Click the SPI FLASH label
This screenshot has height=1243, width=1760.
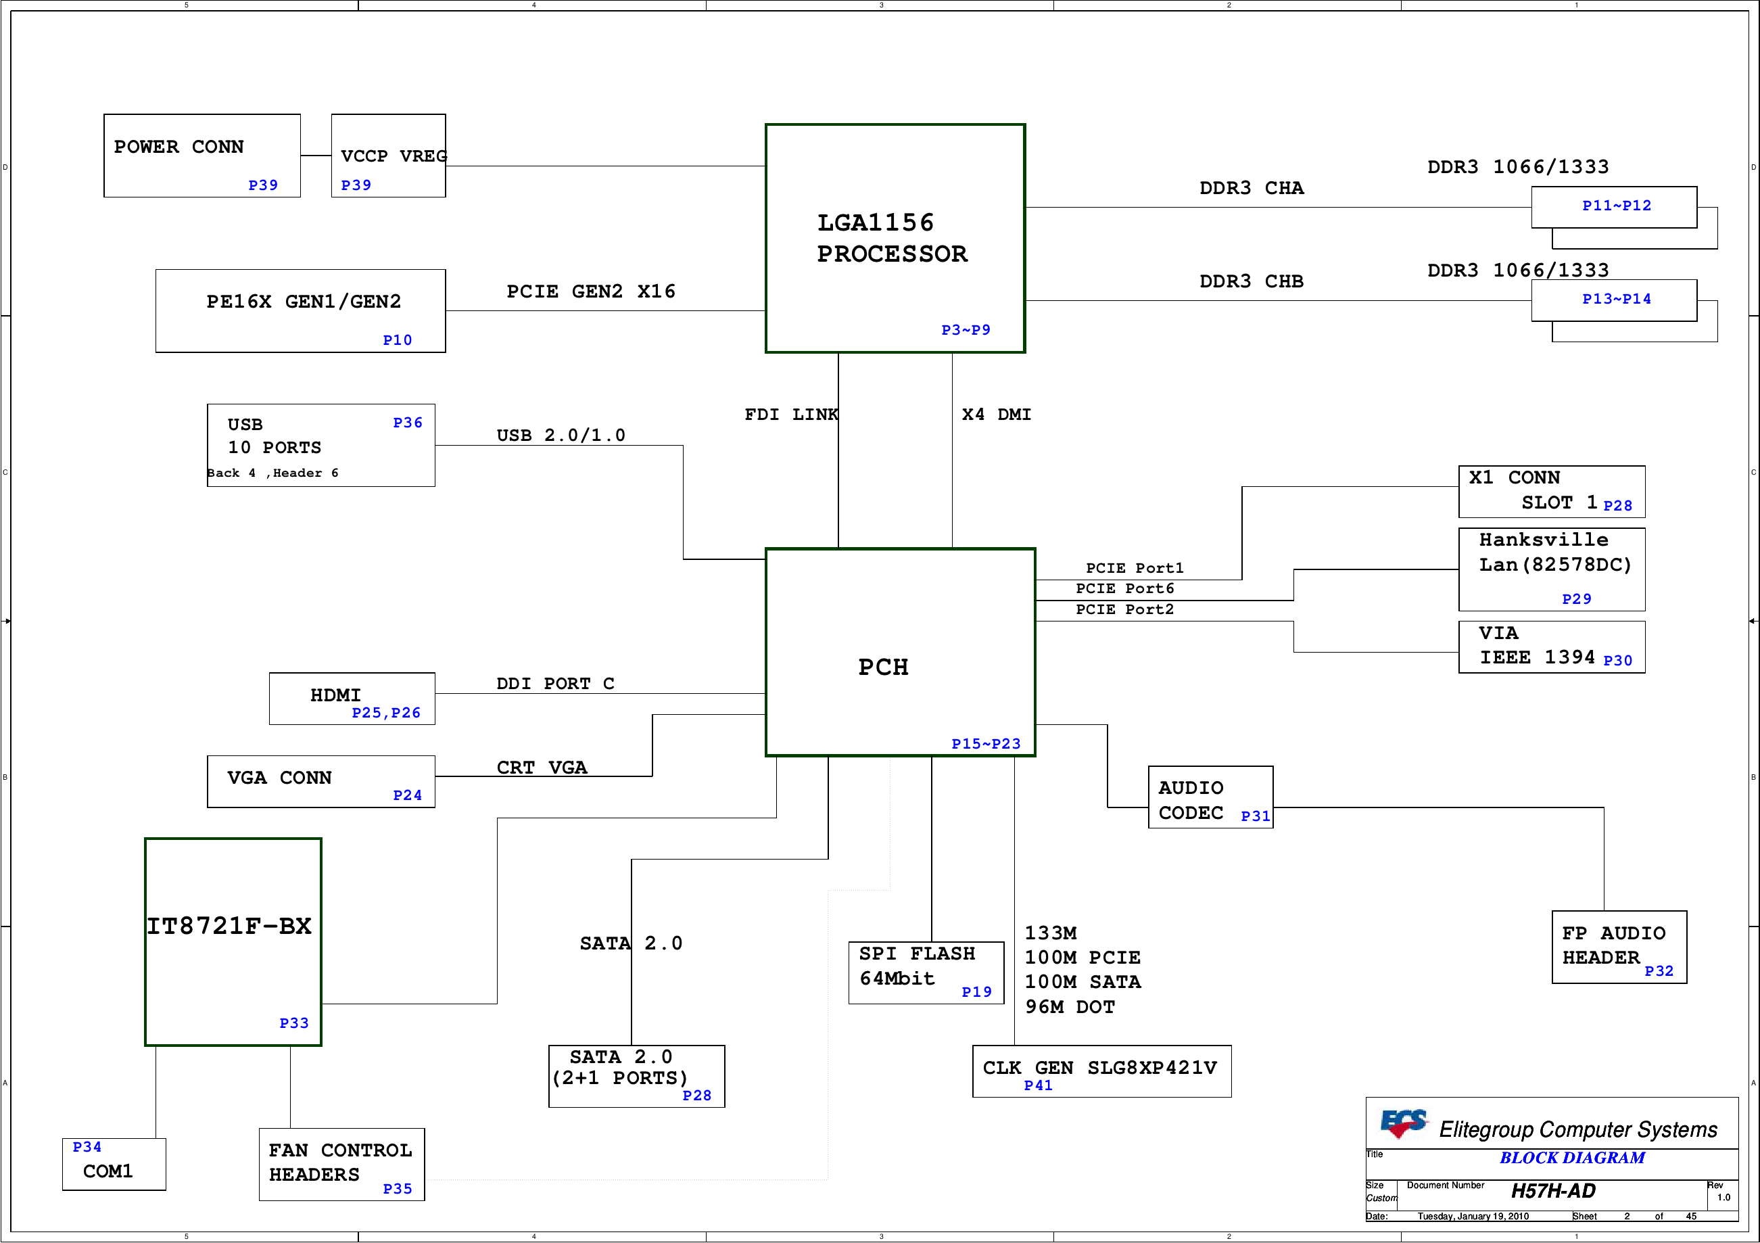[917, 953]
